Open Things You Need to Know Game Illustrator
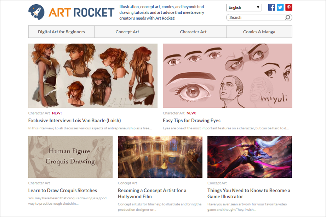This screenshot has width=326, height=217. pyautogui.click(x=248, y=194)
